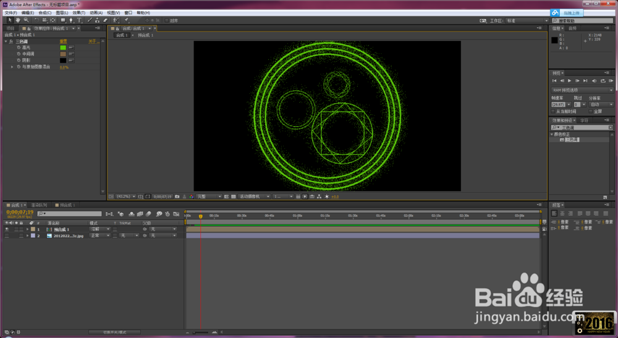The image size is (618, 338).
Task: Select the Clone Stamp tool
Action: [98, 20]
